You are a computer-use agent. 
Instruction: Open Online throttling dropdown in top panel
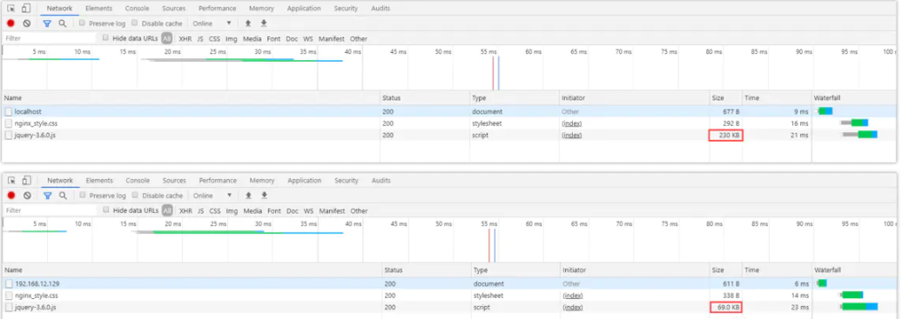tap(212, 23)
